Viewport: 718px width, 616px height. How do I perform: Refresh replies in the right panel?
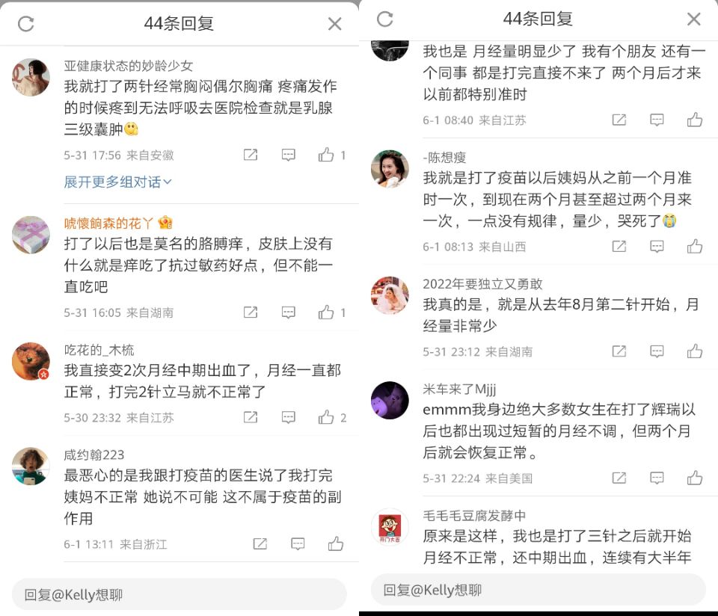pos(385,19)
